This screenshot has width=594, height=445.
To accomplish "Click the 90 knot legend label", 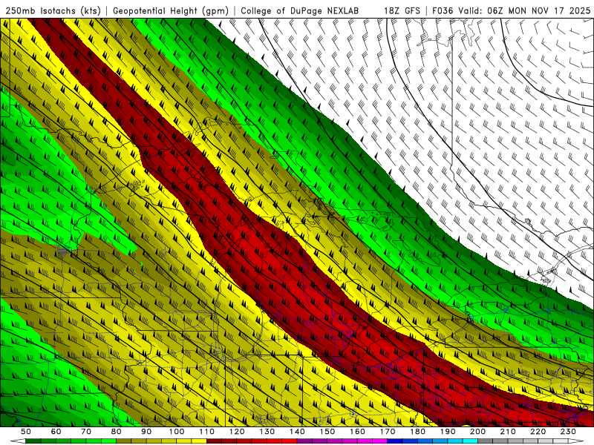I will coord(146,432).
